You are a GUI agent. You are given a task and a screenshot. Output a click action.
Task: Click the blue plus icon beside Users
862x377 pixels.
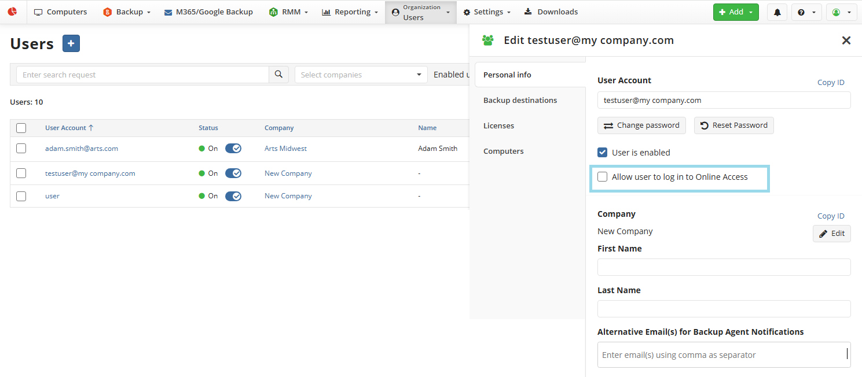point(71,43)
